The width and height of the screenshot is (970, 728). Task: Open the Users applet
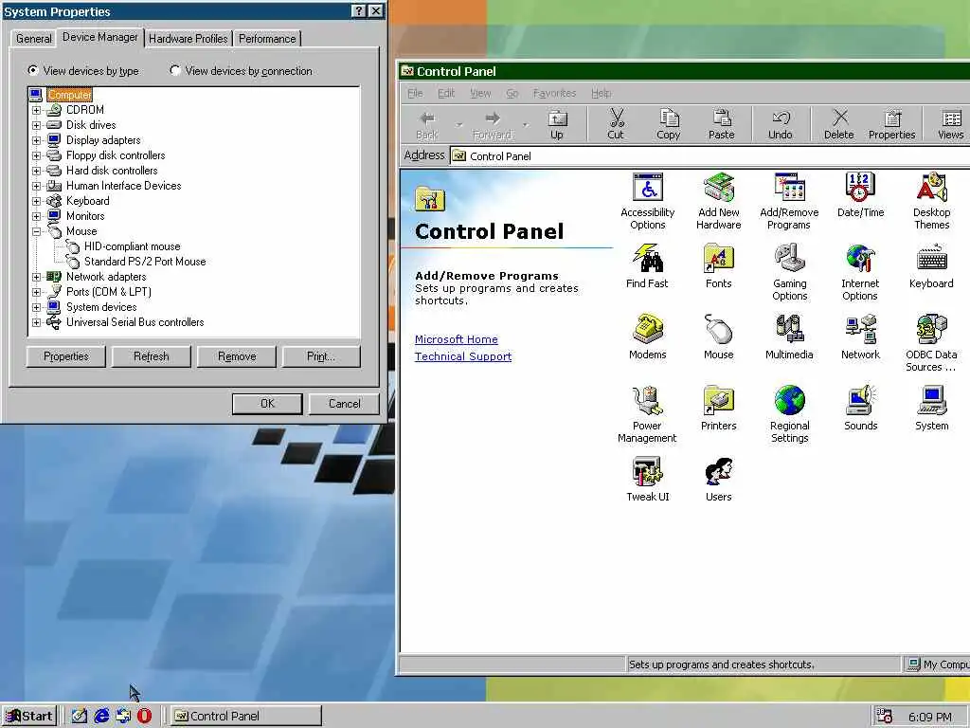pyautogui.click(x=718, y=480)
